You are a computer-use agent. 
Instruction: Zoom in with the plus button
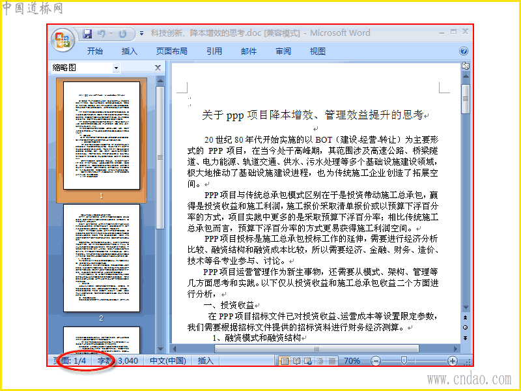coord(453,361)
